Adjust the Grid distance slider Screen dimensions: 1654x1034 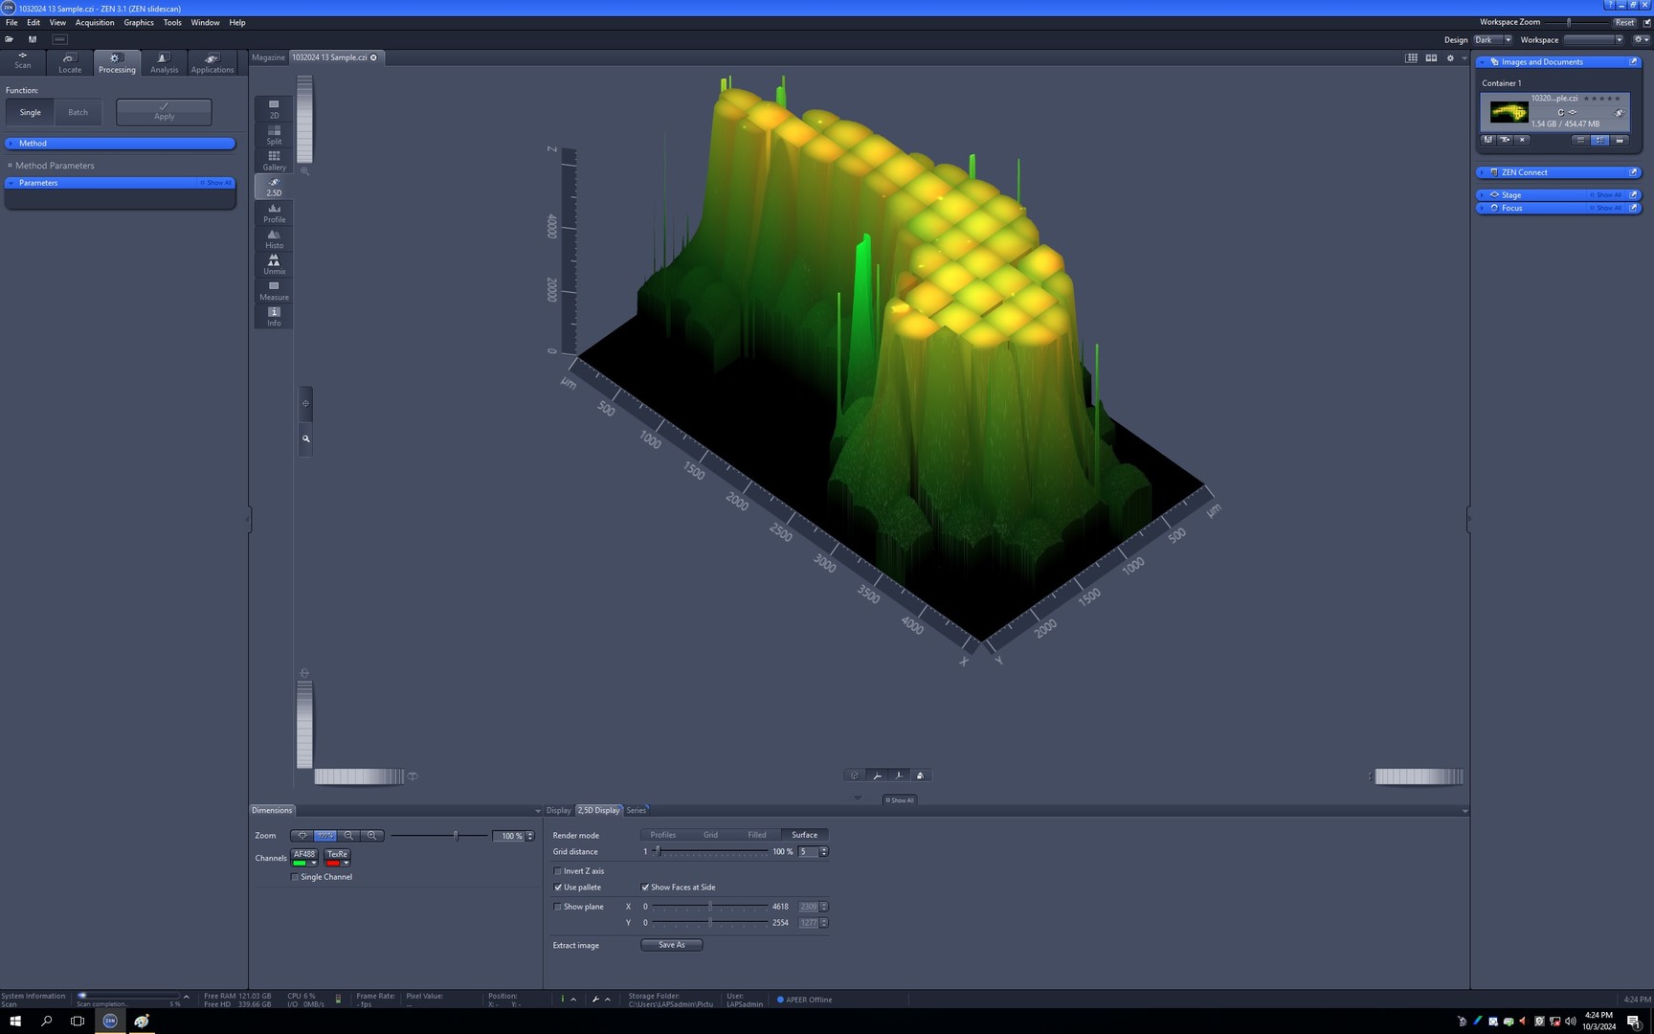click(x=658, y=851)
